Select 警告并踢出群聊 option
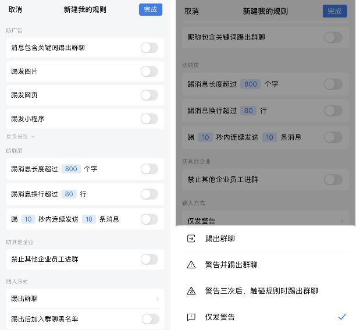Viewport: 356px width, 330px height. (x=265, y=265)
